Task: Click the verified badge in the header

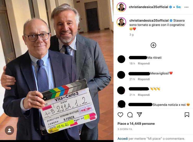Action: [x=171, y=7]
